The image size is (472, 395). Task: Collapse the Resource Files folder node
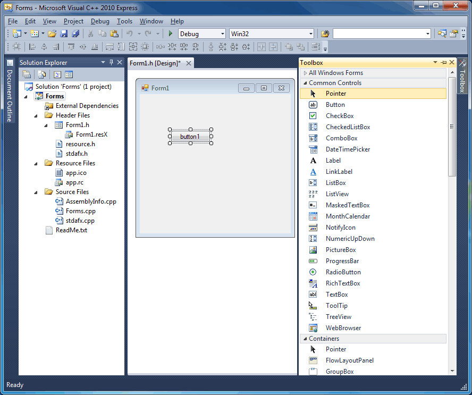pyautogui.click(x=36, y=164)
